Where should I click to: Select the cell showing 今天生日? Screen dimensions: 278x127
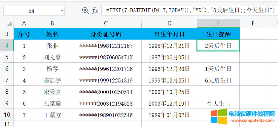(x=218, y=103)
